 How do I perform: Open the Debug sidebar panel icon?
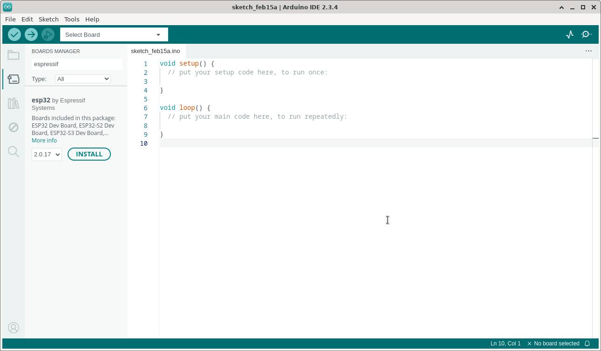(14, 128)
